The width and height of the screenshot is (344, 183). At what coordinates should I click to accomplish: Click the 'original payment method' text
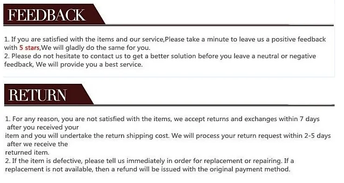pos(250,169)
